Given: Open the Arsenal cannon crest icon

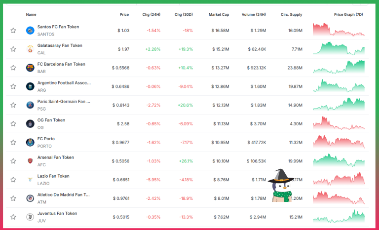Looking at the screenshot, I should 30,161.
